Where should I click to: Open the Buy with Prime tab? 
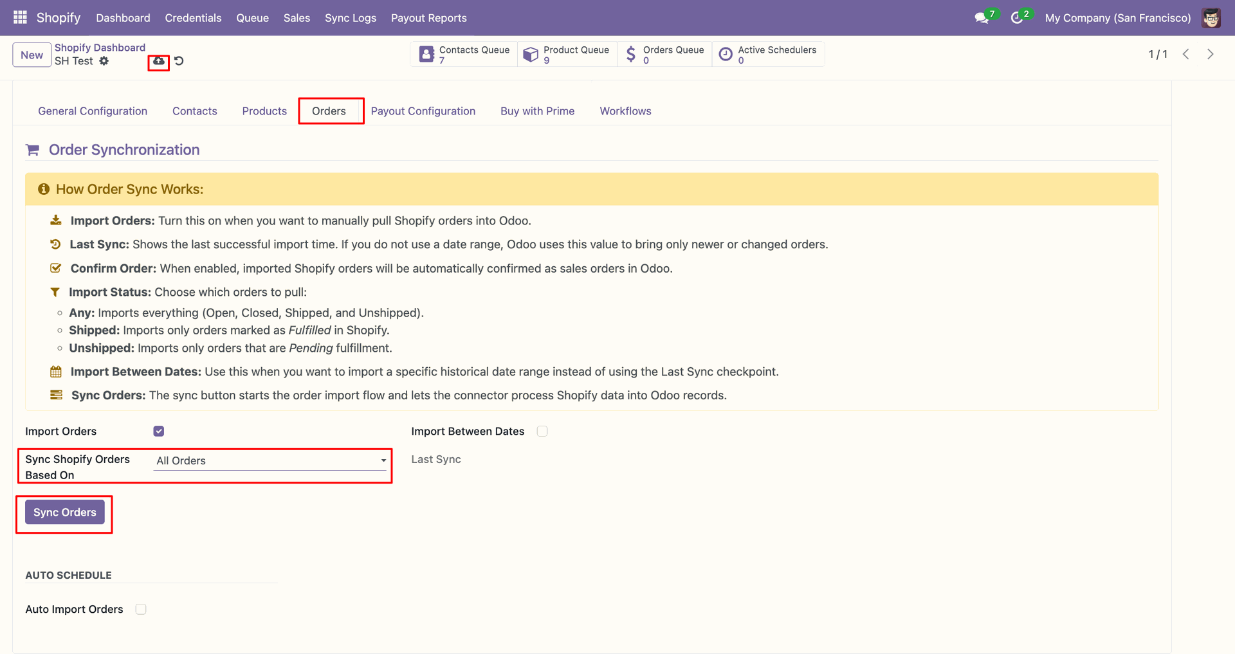pyautogui.click(x=538, y=111)
